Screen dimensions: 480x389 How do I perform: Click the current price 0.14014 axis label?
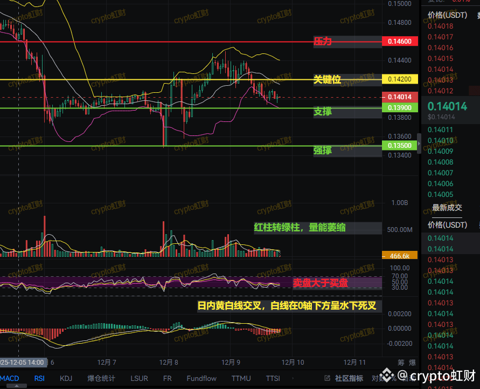pos(400,97)
